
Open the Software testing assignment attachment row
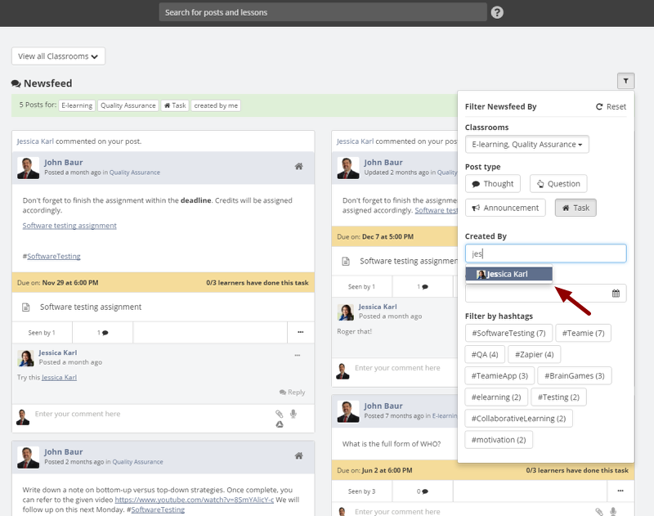[x=163, y=307]
